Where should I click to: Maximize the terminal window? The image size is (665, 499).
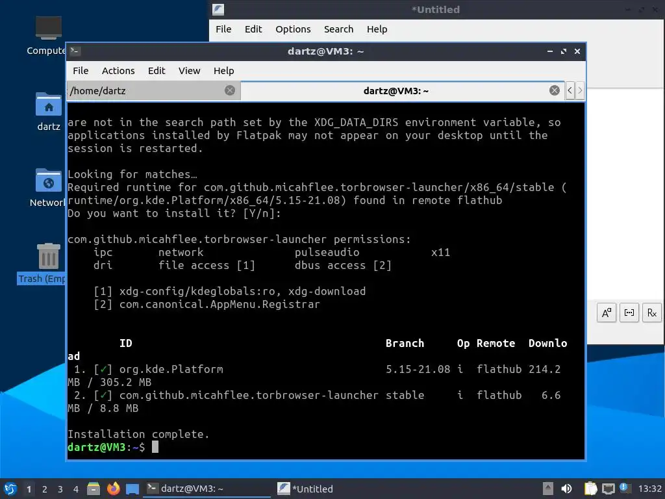tap(564, 51)
